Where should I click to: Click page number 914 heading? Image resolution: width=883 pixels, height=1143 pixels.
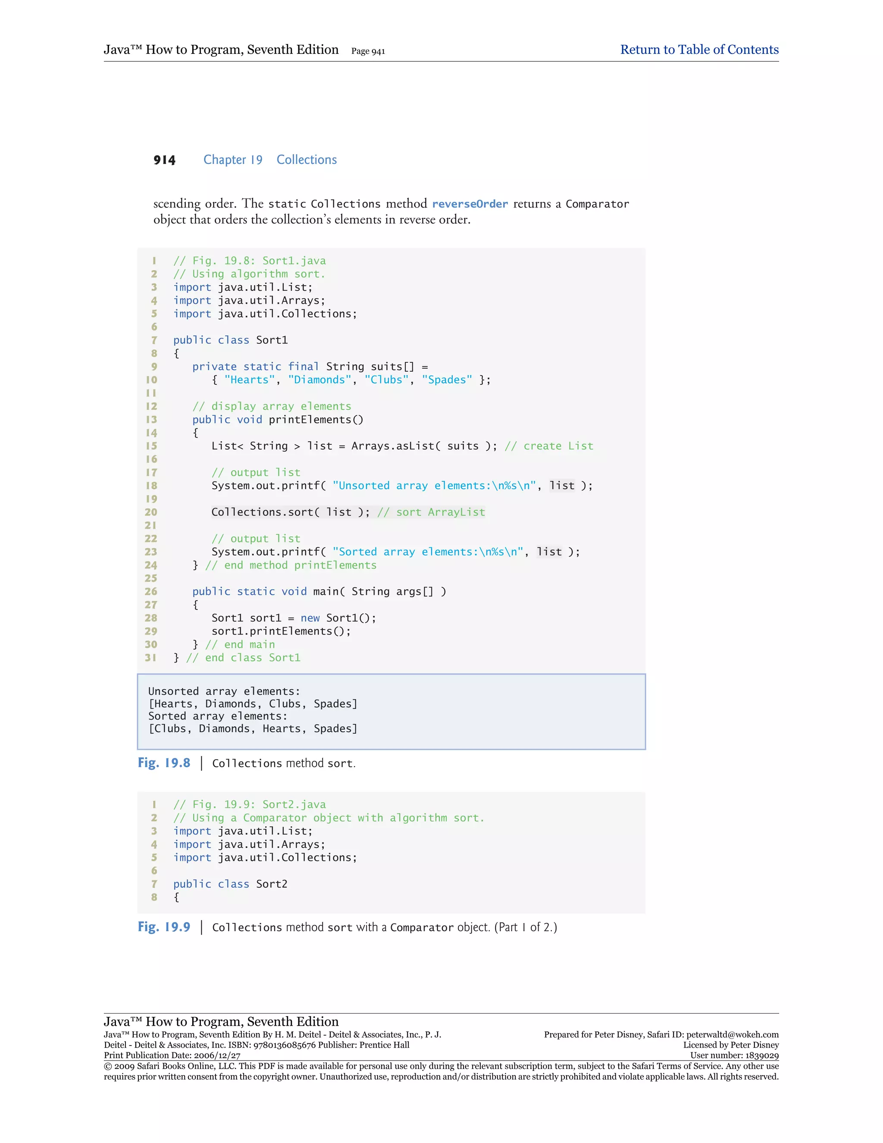(x=164, y=160)
